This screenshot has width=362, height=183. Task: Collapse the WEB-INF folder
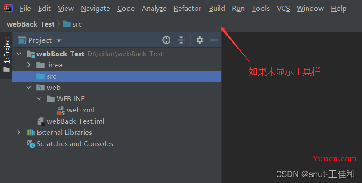coord(39,99)
